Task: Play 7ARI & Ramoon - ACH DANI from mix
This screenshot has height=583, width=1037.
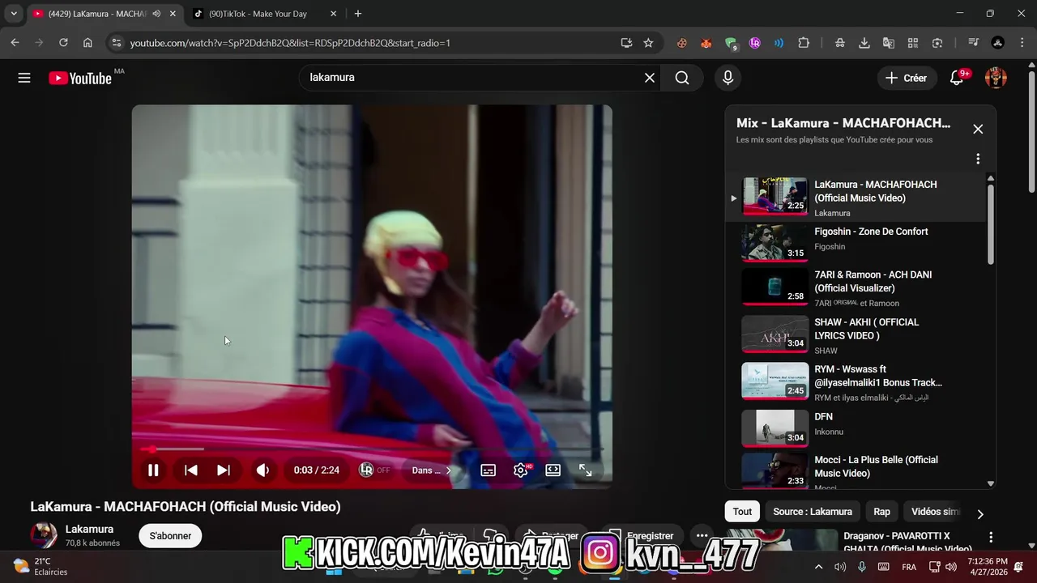Action: (x=855, y=289)
